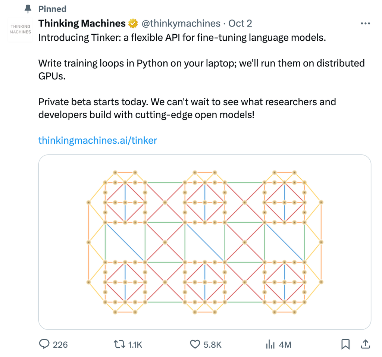Click the pushpin Pinned icon
Screen dimensions: 382x357
tap(28, 9)
